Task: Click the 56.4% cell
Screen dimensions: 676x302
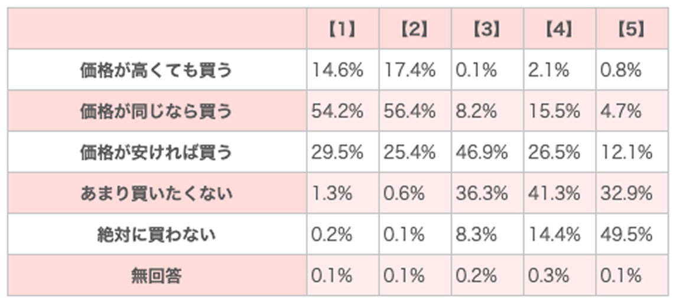Action: (x=410, y=112)
